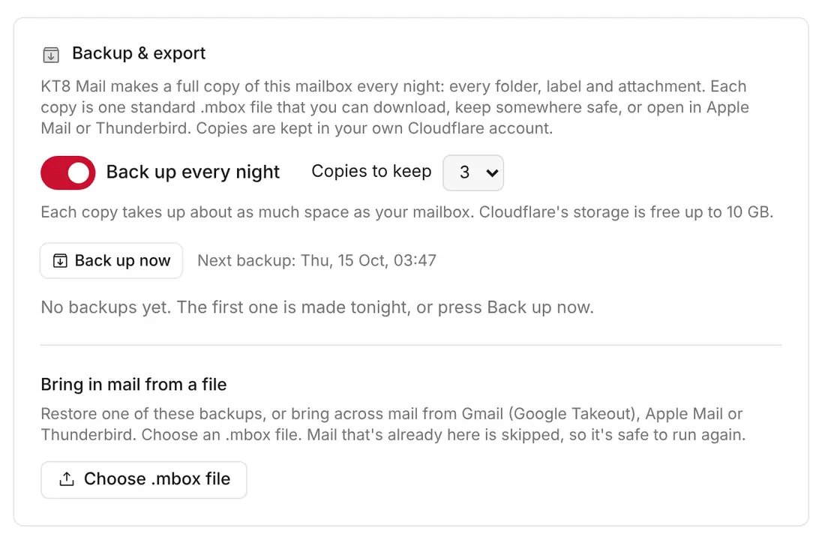
Task: Click the Restore one of these backups paragraph
Action: [394, 424]
